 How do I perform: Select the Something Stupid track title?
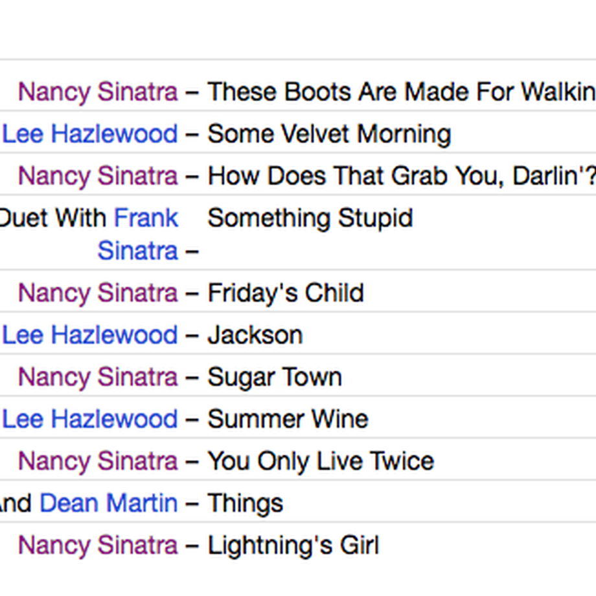click(310, 219)
